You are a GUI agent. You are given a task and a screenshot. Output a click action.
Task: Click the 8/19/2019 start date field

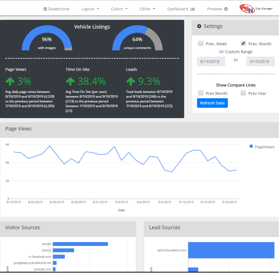[211, 61]
